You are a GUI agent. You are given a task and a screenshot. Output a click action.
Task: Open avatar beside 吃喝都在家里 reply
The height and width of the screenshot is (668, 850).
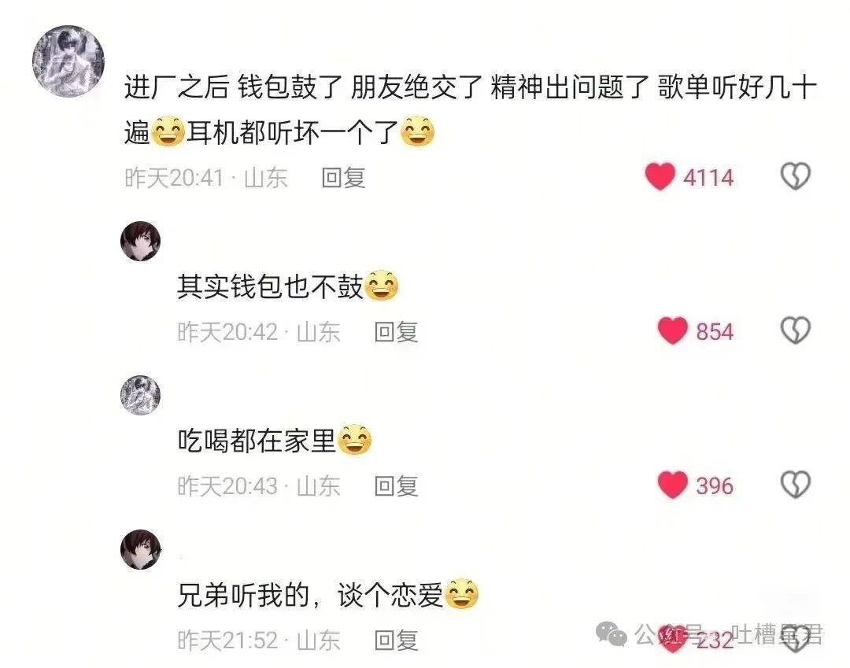(140, 395)
